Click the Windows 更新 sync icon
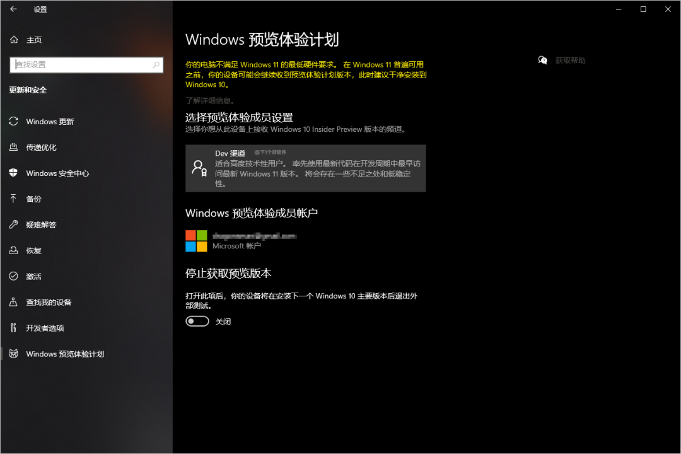 [x=13, y=121]
